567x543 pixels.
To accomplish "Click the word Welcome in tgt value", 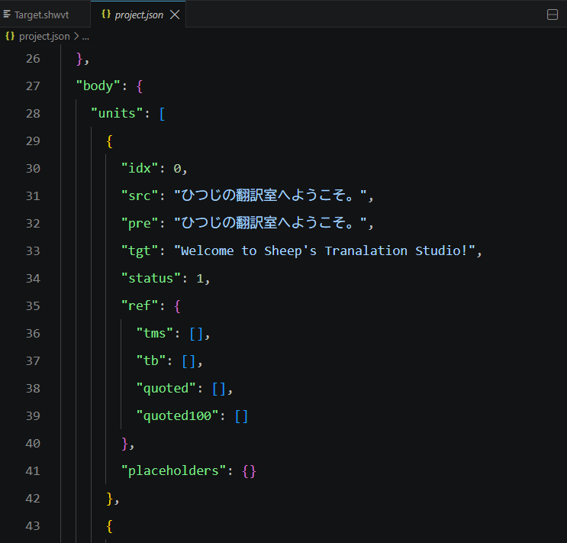I will click(208, 250).
